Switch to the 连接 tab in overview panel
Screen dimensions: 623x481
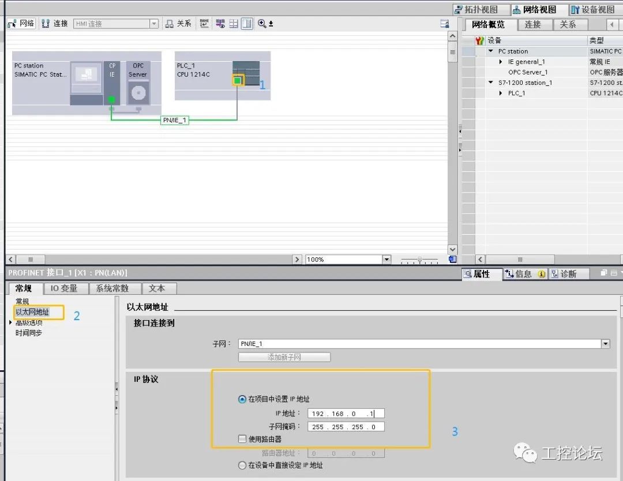click(533, 25)
